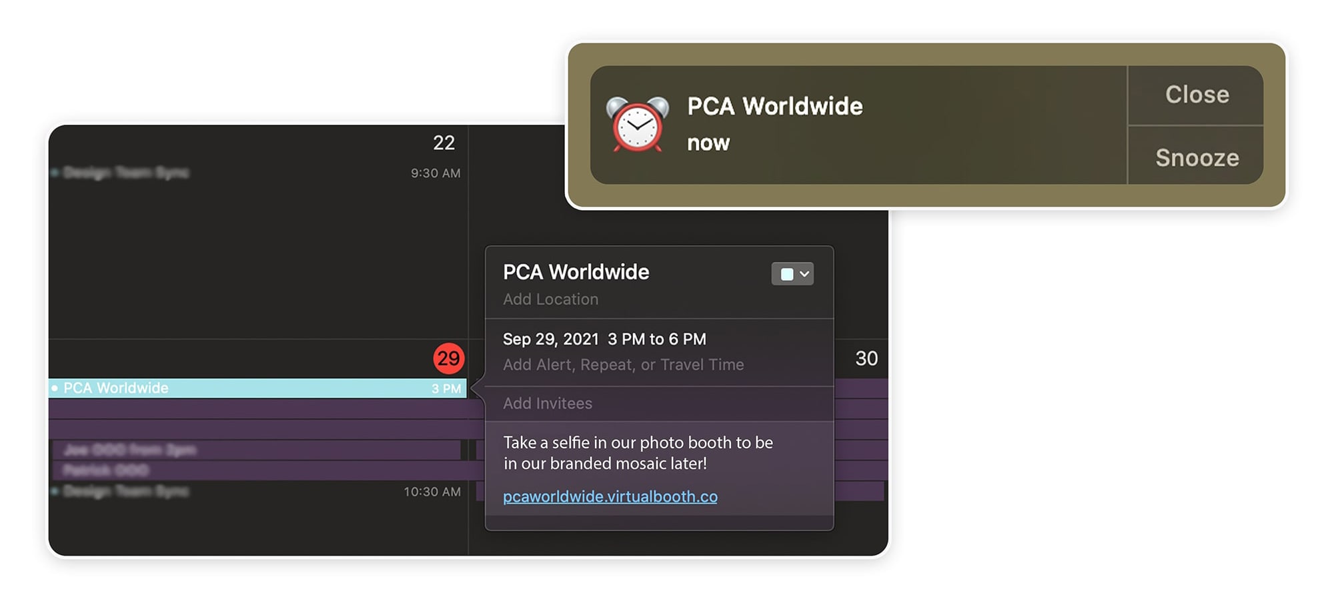Click the Add Location field
The height and width of the screenshot is (609, 1334).
pos(550,299)
